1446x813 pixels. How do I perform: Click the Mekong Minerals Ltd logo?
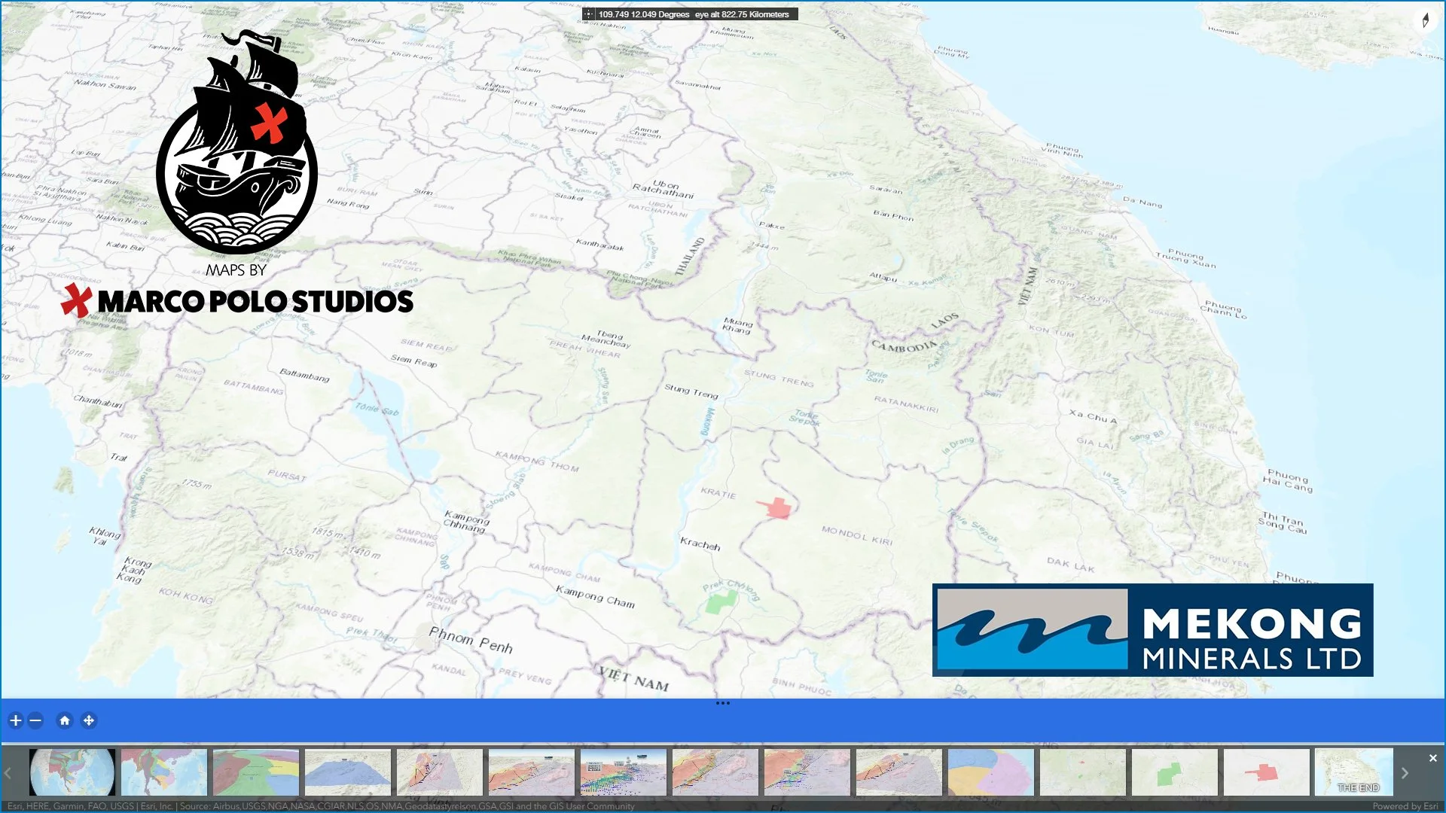1152,630
